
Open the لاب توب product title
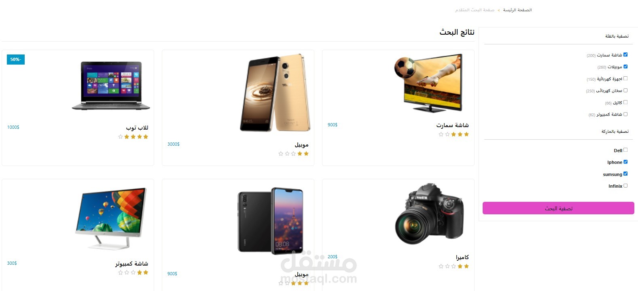pos(137,128)
